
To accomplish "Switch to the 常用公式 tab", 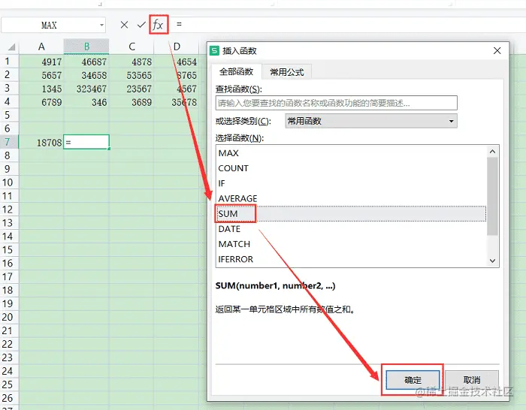I will pos(287,72).
